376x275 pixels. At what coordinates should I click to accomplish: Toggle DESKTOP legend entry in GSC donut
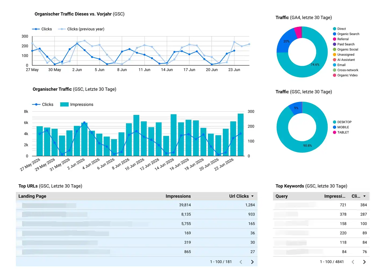[342, 122]
